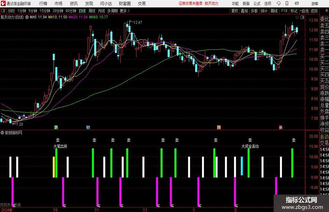The width and height of the screenshot is (329, 212).
Task: Open the 选项 menu
Action: click(267, 3)
